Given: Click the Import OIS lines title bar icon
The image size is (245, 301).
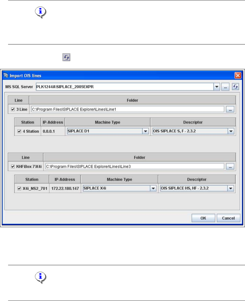Looking at the screenshot, I should 6,75.
